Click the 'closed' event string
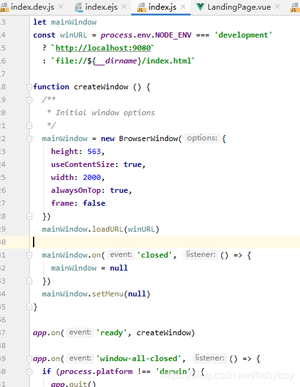The image size is (300, 387). pos(155,255)
